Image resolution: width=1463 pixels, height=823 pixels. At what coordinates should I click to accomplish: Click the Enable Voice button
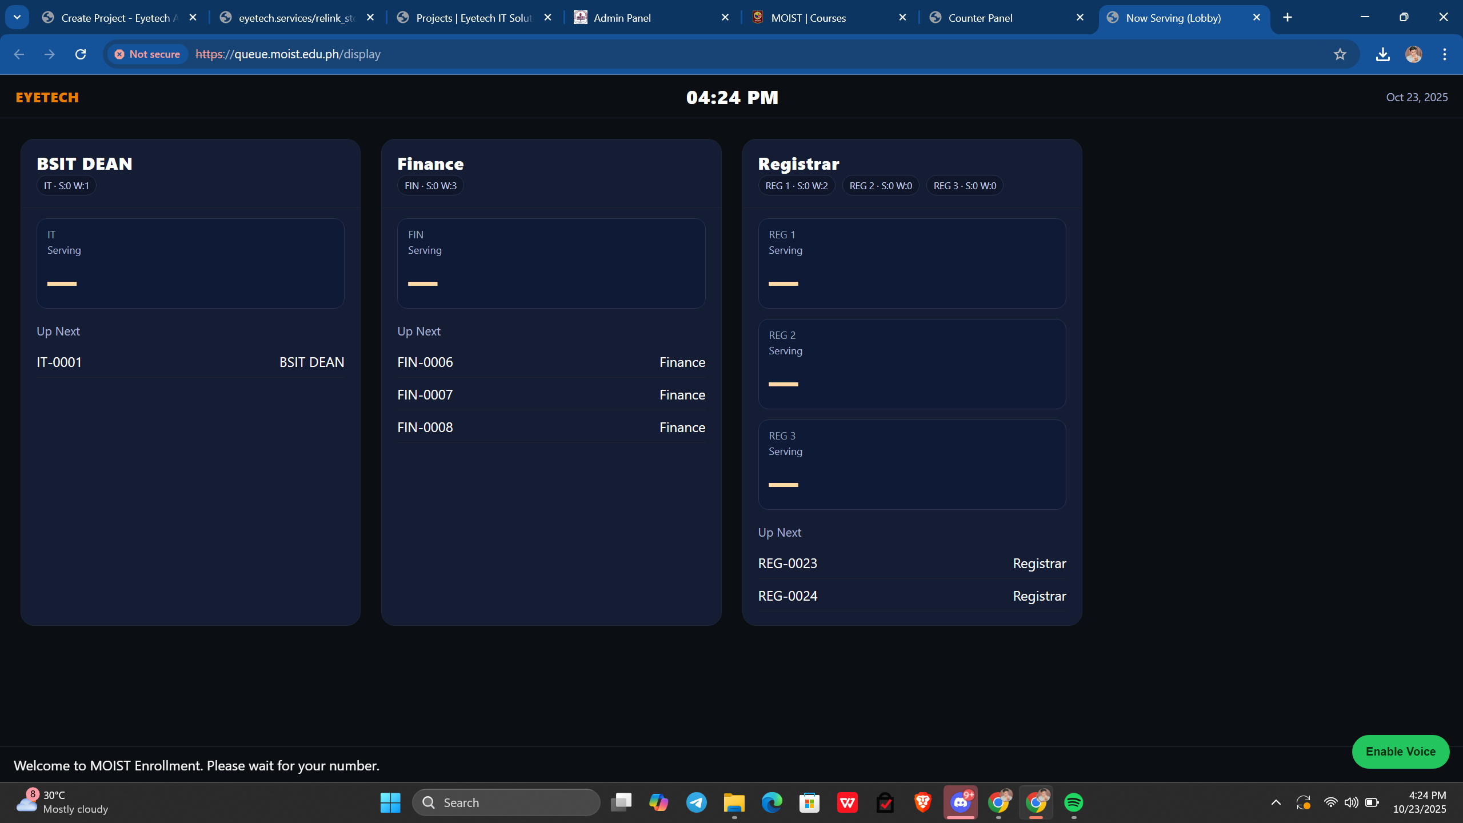click(1400, 752)
